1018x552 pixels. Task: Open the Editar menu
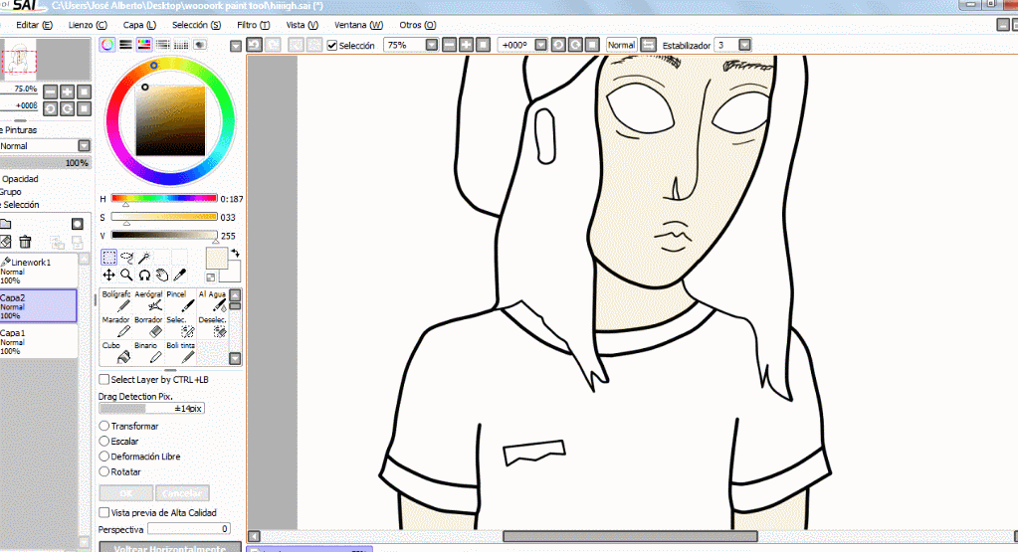(34, 25)
